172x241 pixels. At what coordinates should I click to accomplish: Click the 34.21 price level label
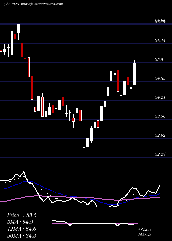coord(160,97)
